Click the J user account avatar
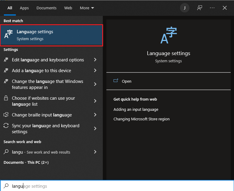Viewport: 234px width, 191px height. 185,8
